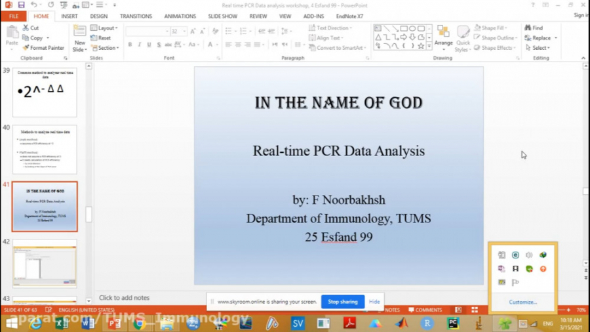Open Quick Styles gallery
This screenshot has width=590, height=332.
tap(463, 39)
